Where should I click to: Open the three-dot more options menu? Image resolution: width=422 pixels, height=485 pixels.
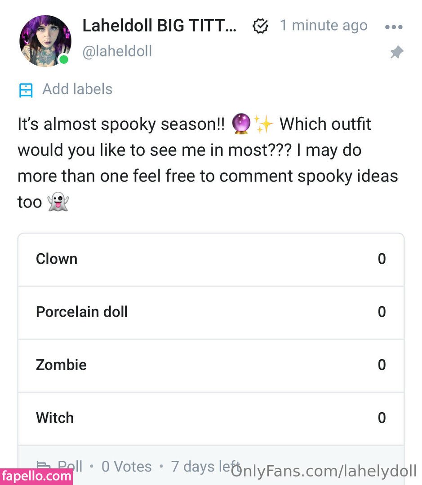(394, 27)
